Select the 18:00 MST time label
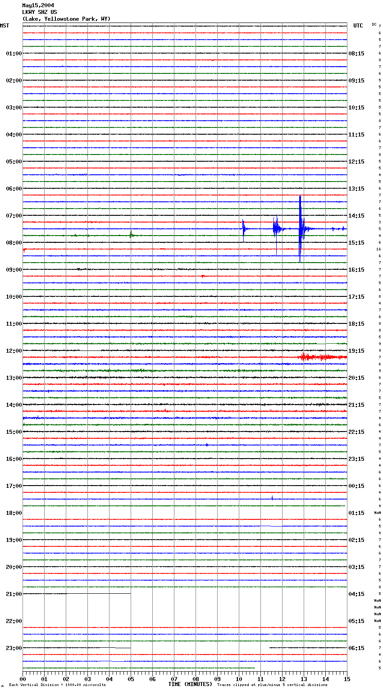This screenshot has height=691, width=383. pyautogui.click(x=14, y=513)
